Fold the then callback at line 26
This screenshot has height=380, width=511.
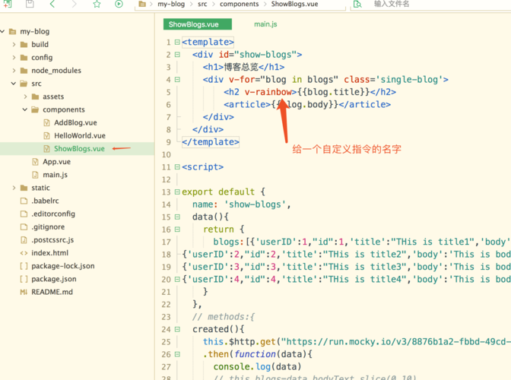point(177,354)
